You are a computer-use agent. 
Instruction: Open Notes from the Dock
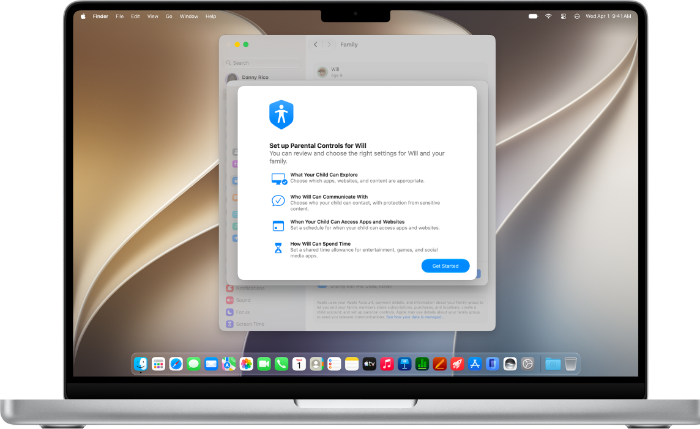point(352,364)
